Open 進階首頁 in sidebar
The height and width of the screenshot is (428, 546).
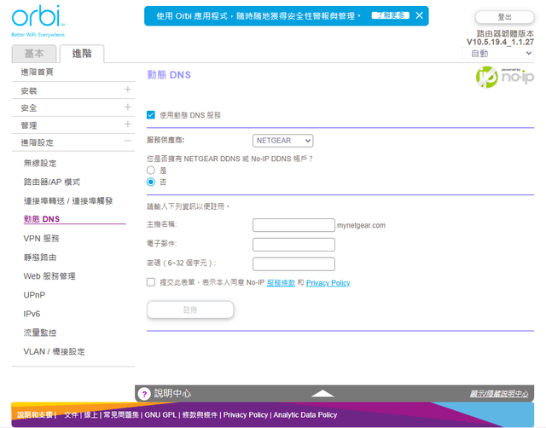[x=38, y=72]
